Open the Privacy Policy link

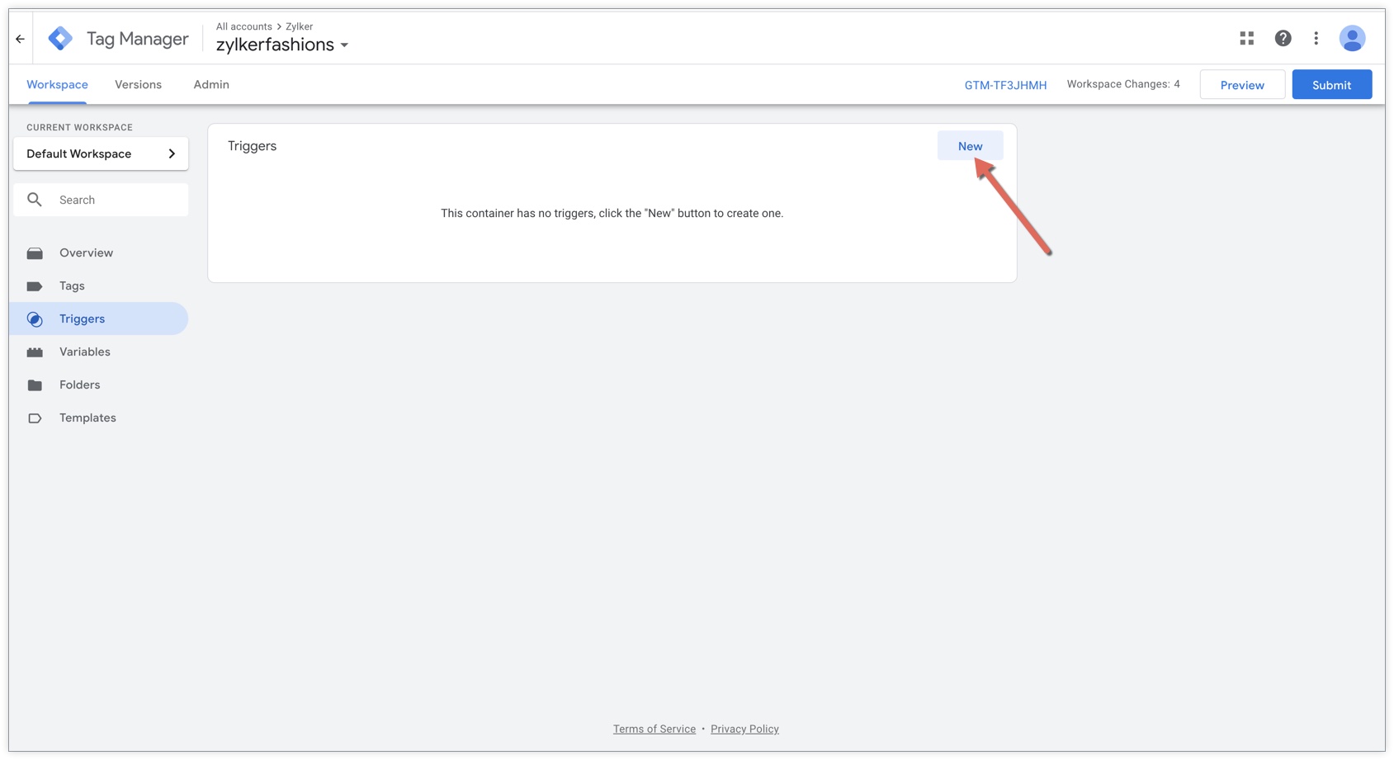pos(744,729)
